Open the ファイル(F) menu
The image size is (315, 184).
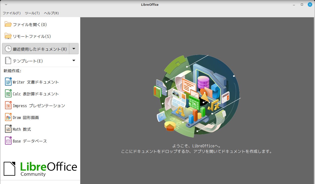tap(12, 13)
